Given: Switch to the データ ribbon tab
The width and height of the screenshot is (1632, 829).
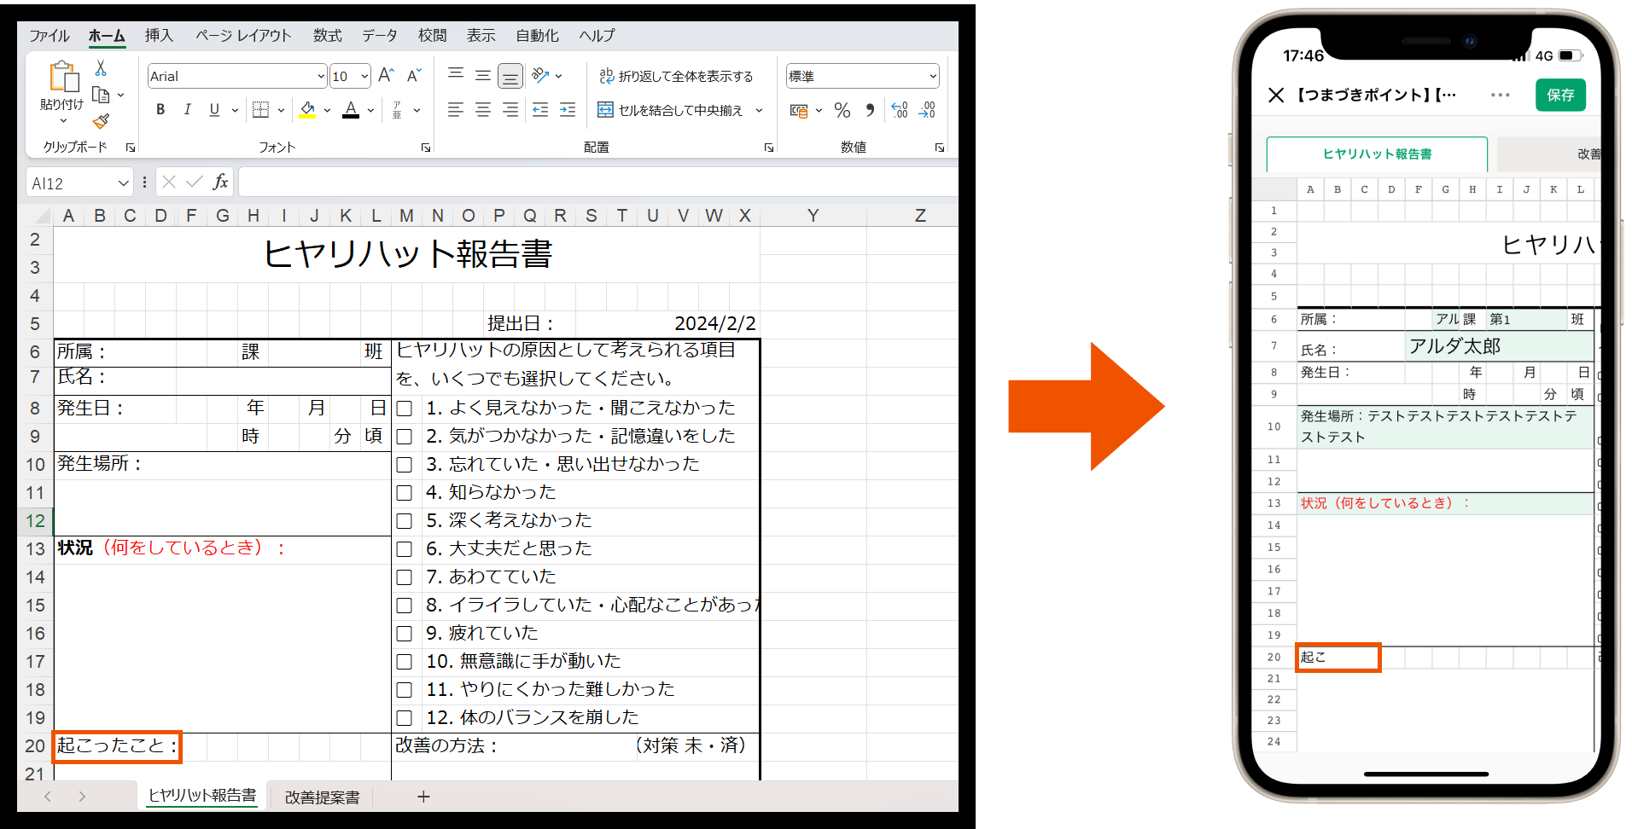Looking at the screenshot, I should tap(380, 35).
